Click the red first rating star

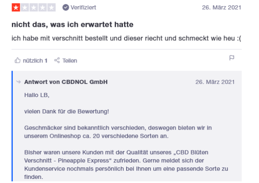coord(16,7)
